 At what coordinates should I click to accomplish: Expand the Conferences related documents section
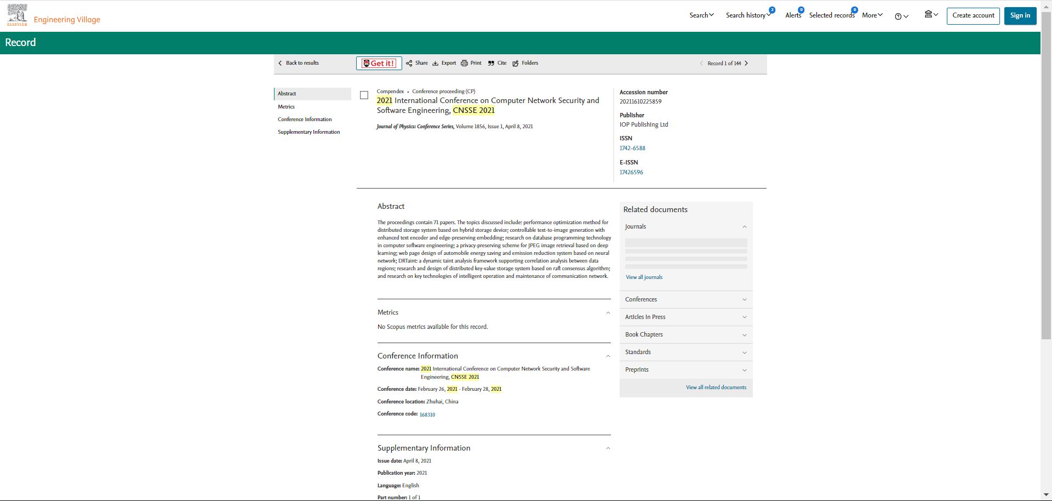coord(686,299)
